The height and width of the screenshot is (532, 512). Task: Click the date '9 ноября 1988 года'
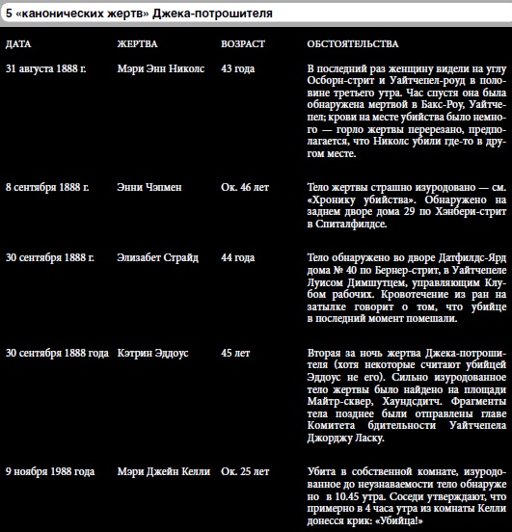point(50,471)
